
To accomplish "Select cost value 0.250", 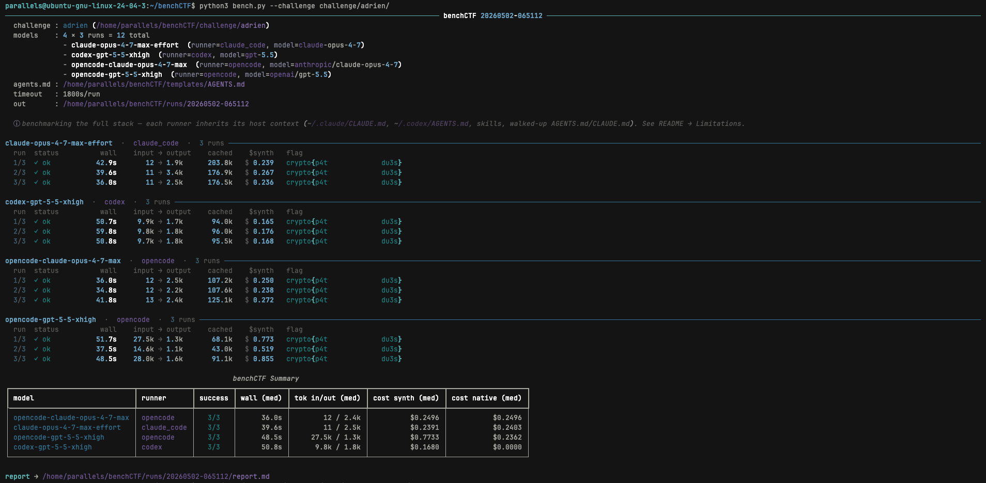I will 264,280.
